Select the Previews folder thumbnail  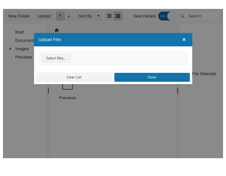pos(67,92)
